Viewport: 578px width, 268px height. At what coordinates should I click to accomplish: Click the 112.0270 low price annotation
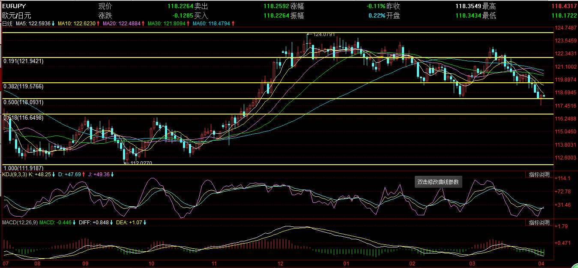click(x=141, y=163)
